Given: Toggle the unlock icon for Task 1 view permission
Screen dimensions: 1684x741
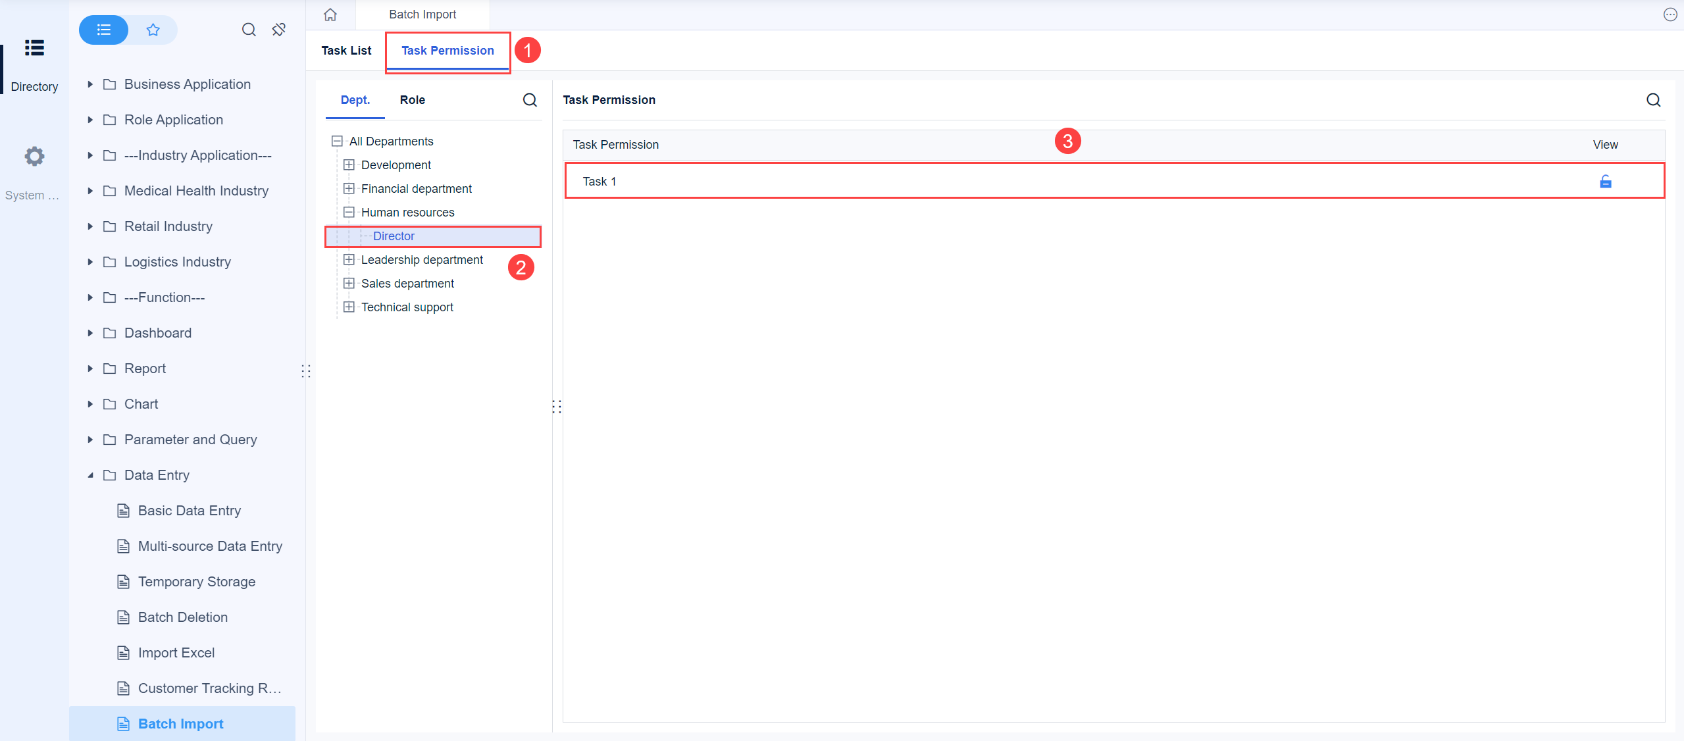Looking at the screenshot, I should click(1606, 182).
